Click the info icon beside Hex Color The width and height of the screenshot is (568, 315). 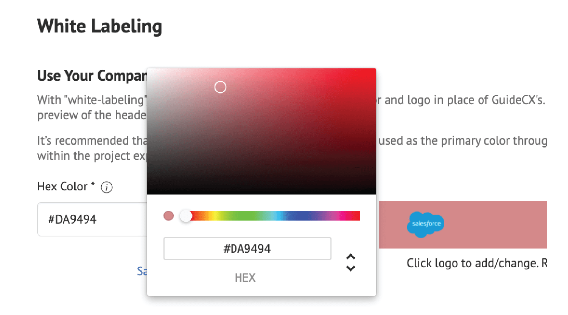tap(107, 187)
